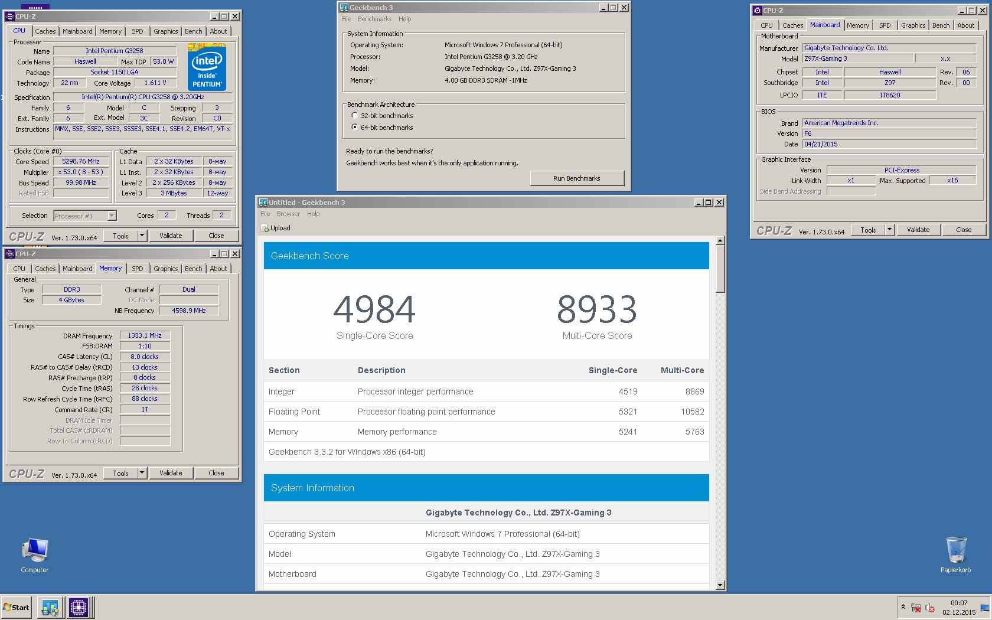Click the Core Speed 5298.76 MHz field
This screenshot has height=620, width=992.
(x=81, y=161)
